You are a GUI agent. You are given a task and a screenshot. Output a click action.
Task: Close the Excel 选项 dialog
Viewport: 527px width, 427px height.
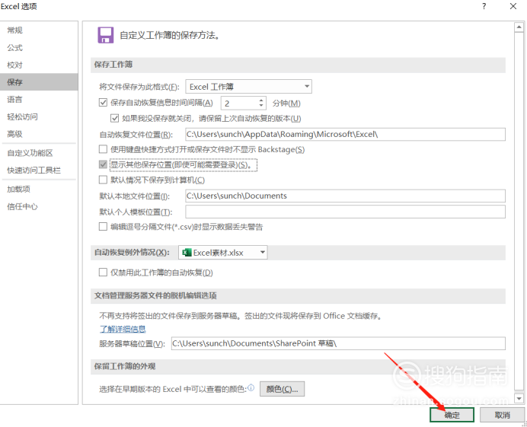(x=513, y=6)
